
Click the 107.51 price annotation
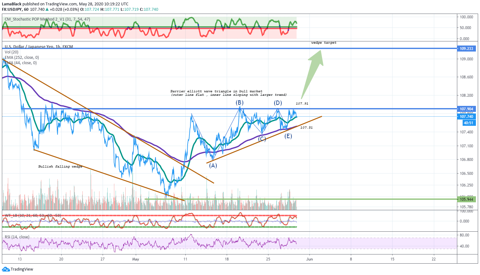point(307,128)
